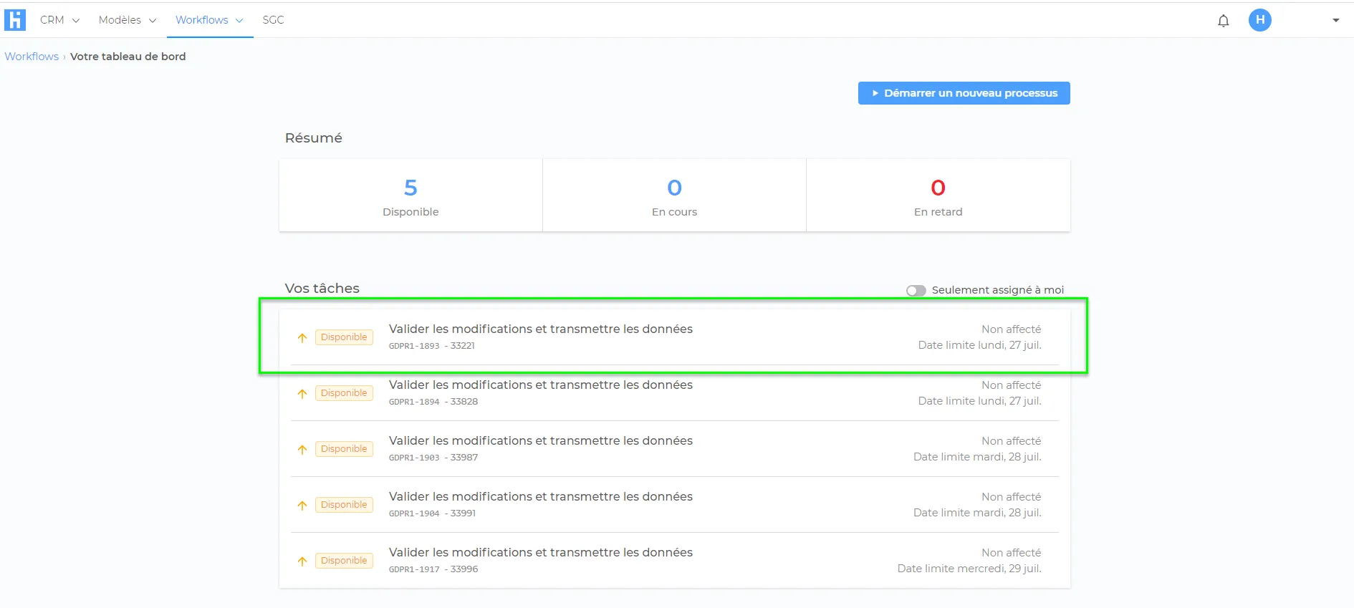Open task titled above GDPR1-1917 - 33996
Image resolution: width=1354 pixels, height=608 pixels.
tap(541, 552)
